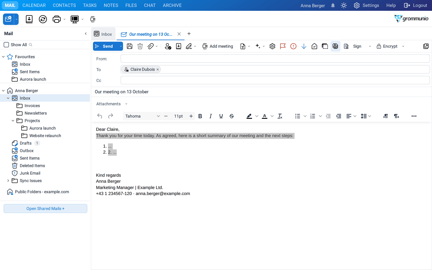
Task: Save the draft with the floppy disk icon
Action: [x=130, y=46]
